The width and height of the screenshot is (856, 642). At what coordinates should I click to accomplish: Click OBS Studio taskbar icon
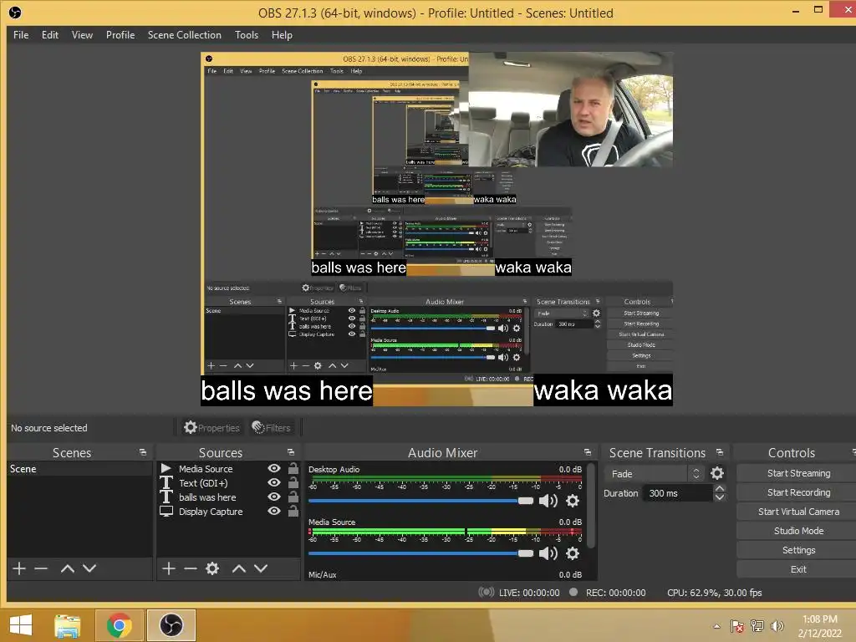(x=171, y=625)
